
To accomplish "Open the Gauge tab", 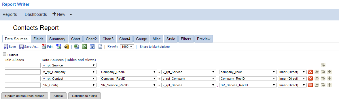I will point(141,39).
